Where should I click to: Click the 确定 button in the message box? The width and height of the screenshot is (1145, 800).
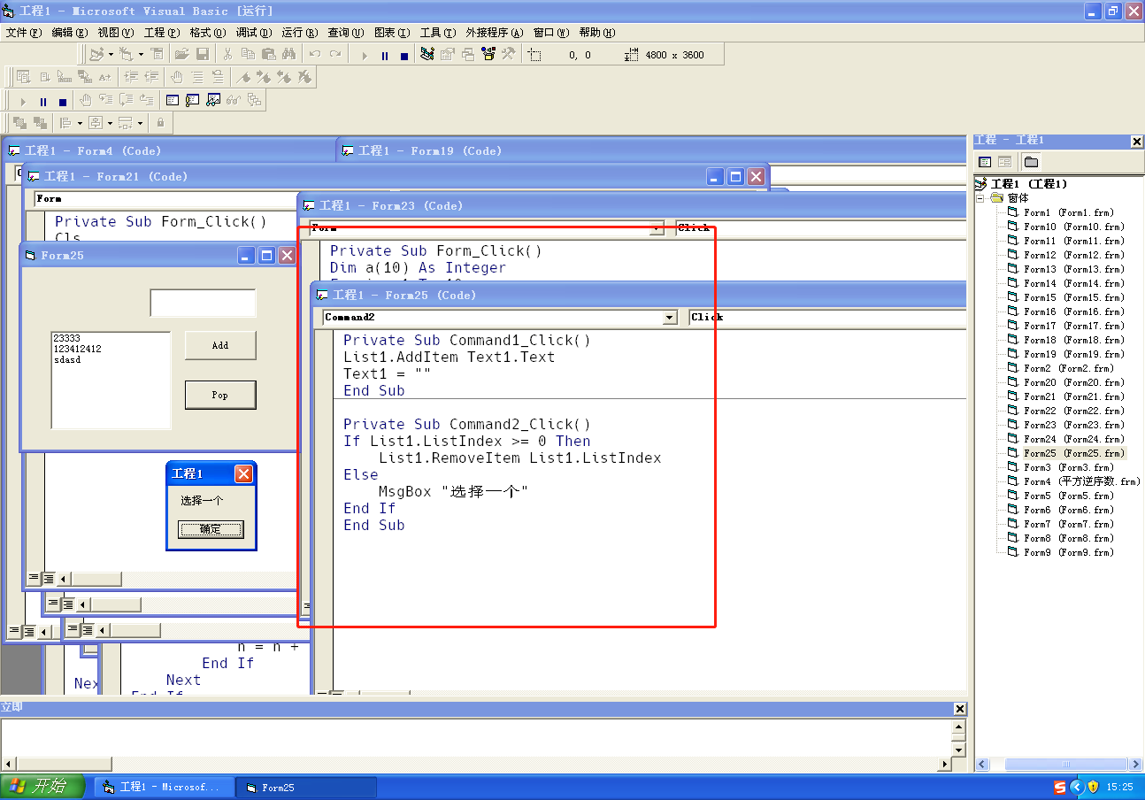click(x=211, y=529)
